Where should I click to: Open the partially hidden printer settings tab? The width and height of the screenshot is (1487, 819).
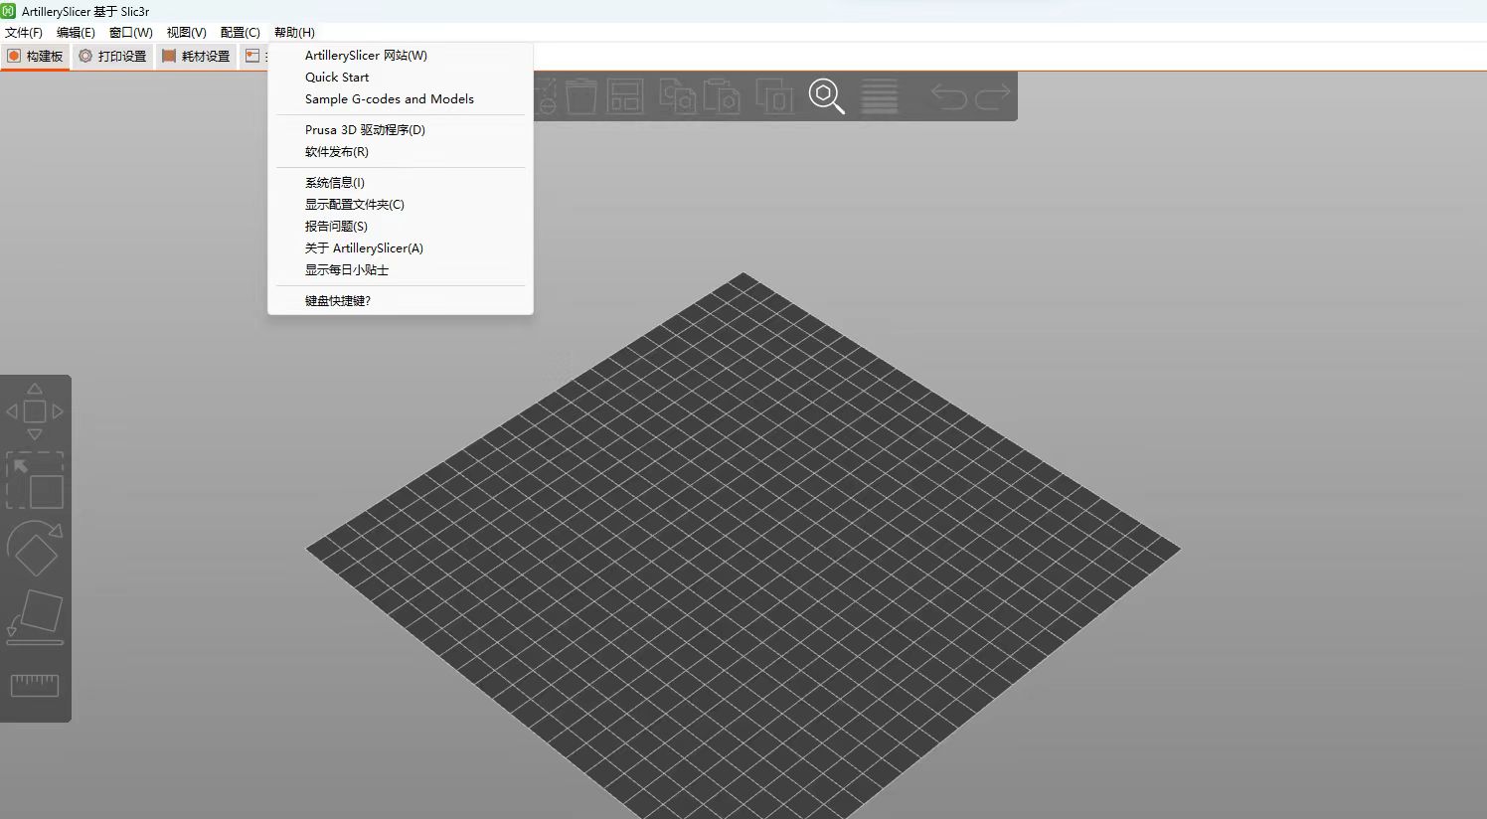pyautogui.click(x=254, y=57)
